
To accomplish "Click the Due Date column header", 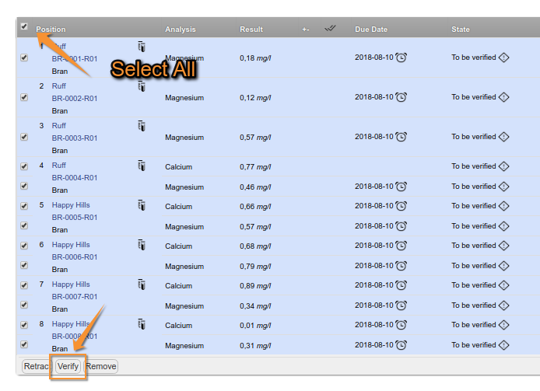I will [370, 30].
